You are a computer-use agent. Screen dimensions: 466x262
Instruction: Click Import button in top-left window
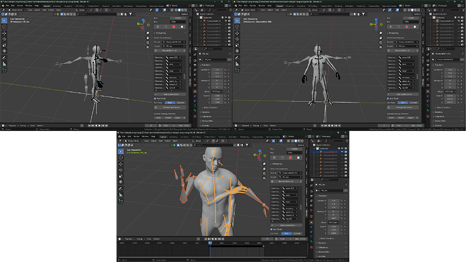point(168,117)
